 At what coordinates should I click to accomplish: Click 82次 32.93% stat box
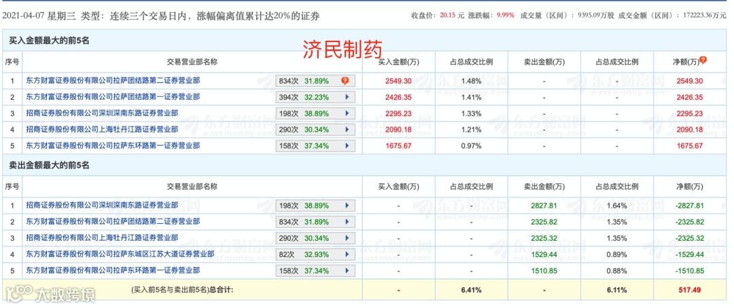(315, 254)
